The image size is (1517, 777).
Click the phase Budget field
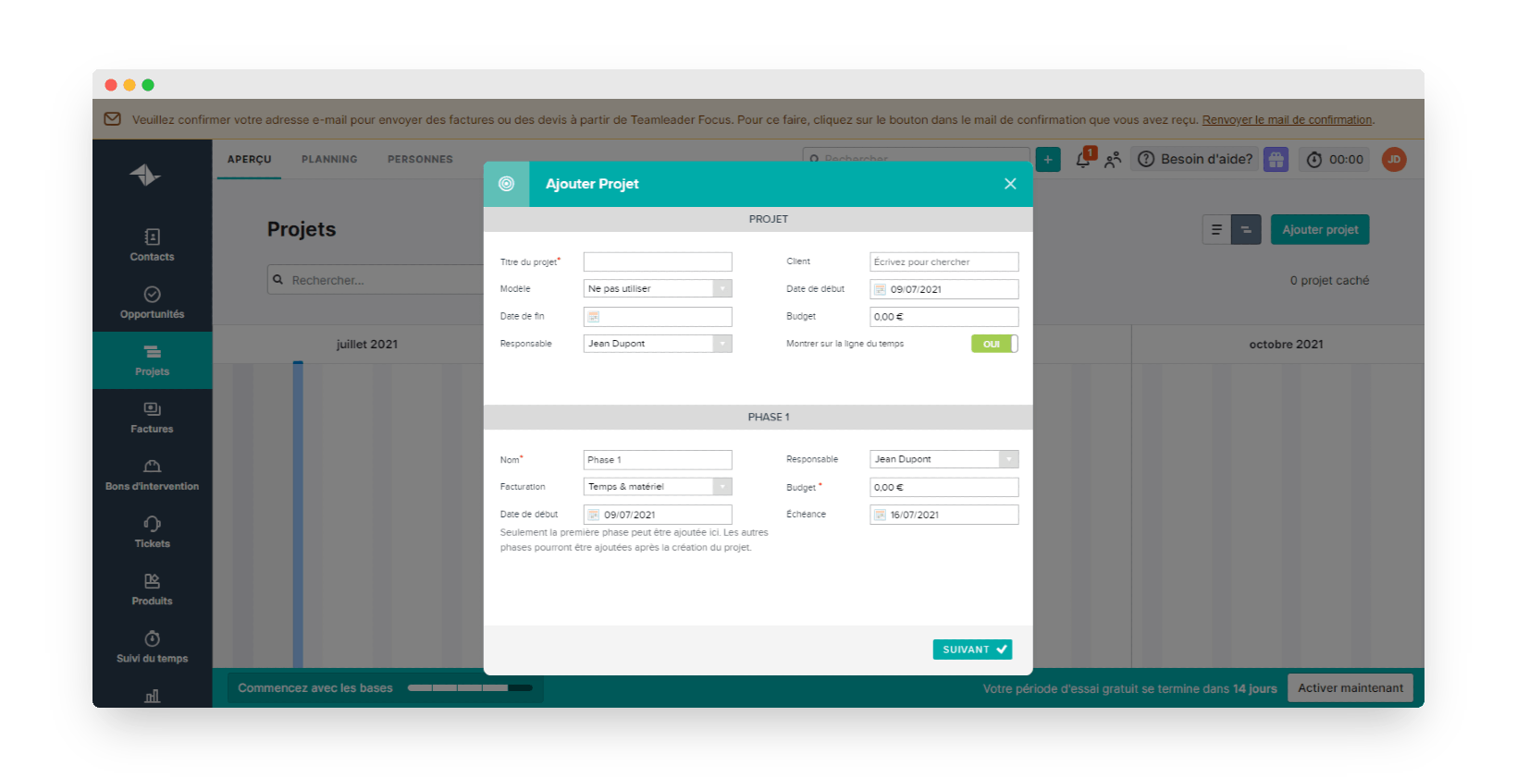point(944,487)
